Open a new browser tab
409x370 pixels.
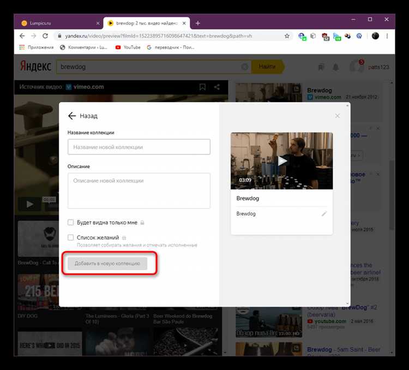[x=198, y=23]
